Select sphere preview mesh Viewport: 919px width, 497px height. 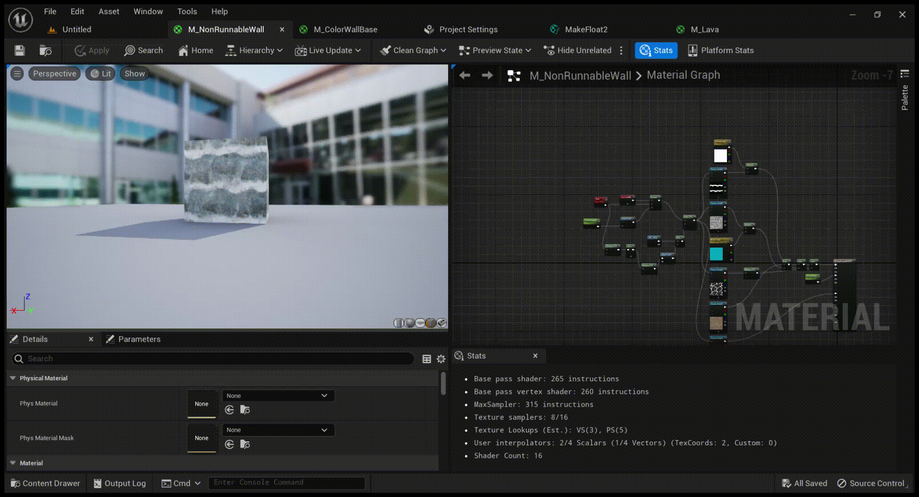click(410, 323)
